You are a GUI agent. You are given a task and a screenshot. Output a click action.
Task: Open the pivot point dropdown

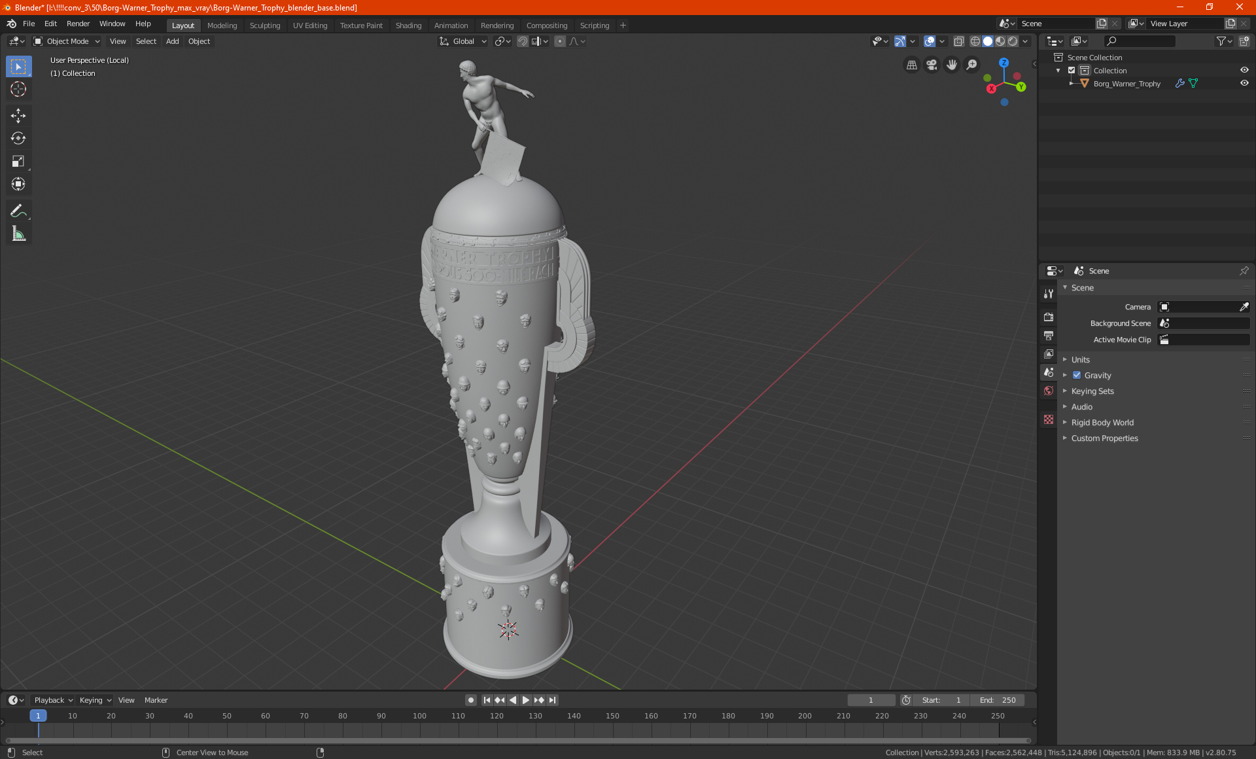coord(502,41)
